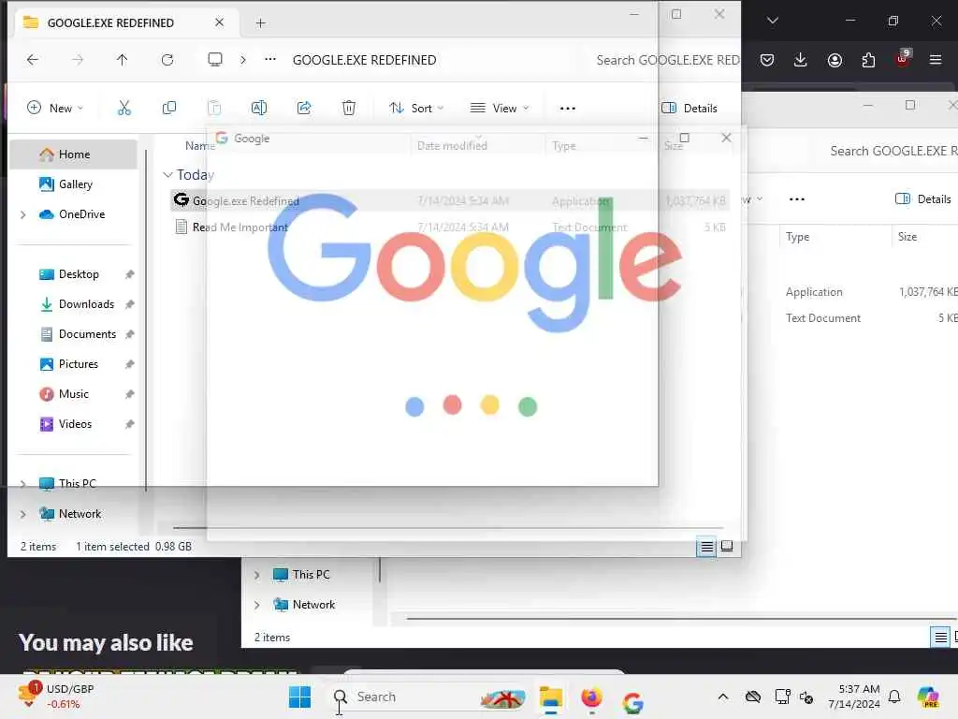The width and height of the screenshot is (958, 719).
Task: Toggle the Details pane in the back Explorer window
Action: [x=923, y=198]
